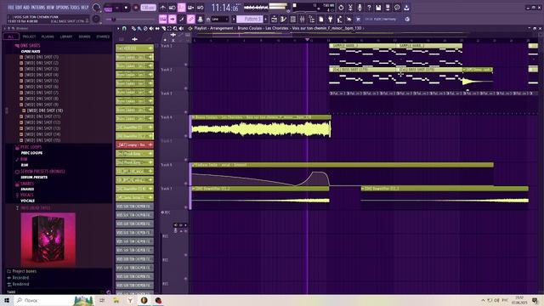Open the Pattern 3 selector dropdown
Viewport: 544px width, 306px height.
250,19
